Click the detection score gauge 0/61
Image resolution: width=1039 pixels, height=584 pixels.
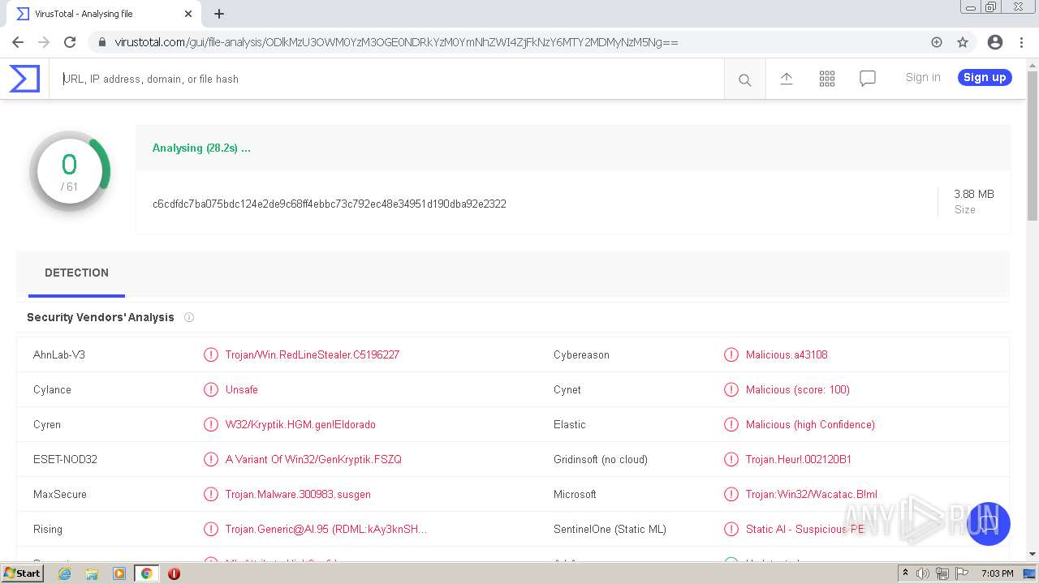(70, 171)
